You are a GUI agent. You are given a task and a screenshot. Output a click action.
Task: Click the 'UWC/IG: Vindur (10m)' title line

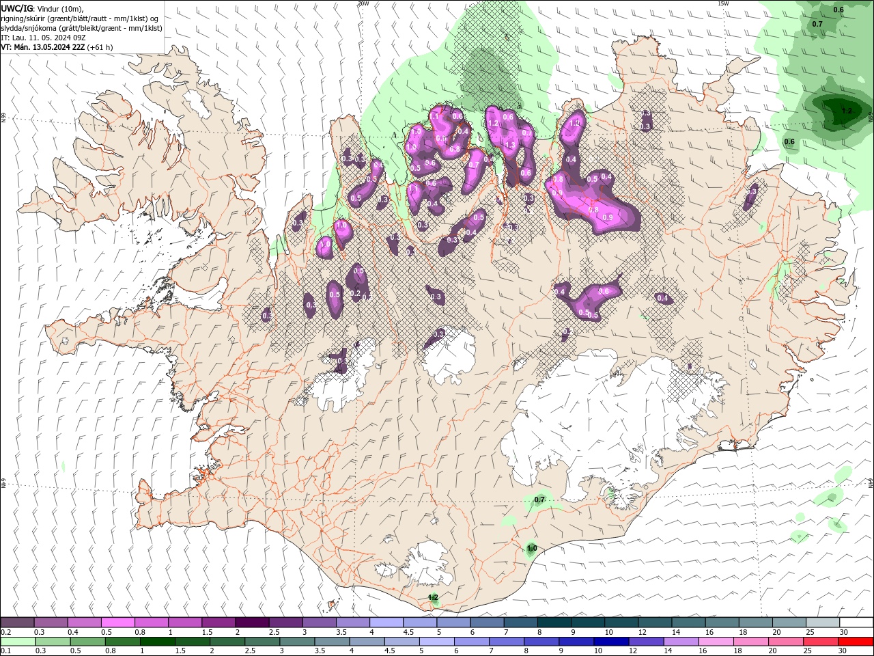[x=42, y=8]
